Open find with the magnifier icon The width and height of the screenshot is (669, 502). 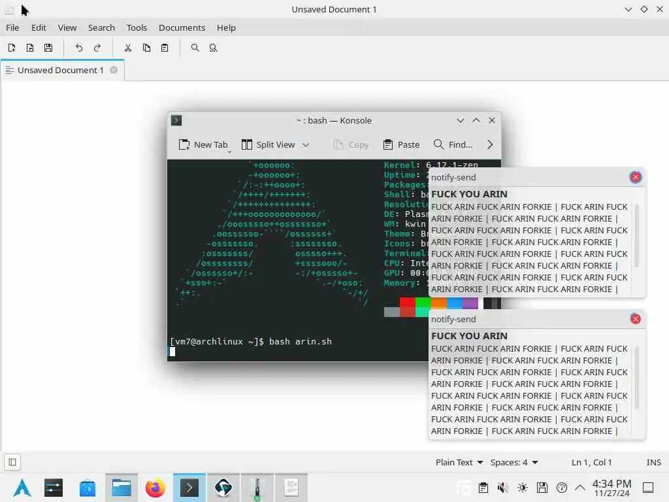[x=195, y=48]
